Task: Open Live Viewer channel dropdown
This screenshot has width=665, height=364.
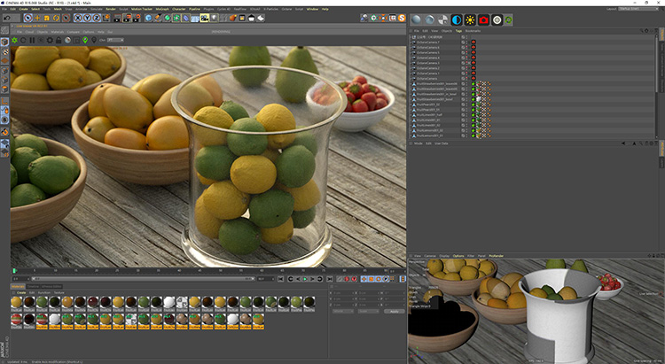Action: pos(115,40)
